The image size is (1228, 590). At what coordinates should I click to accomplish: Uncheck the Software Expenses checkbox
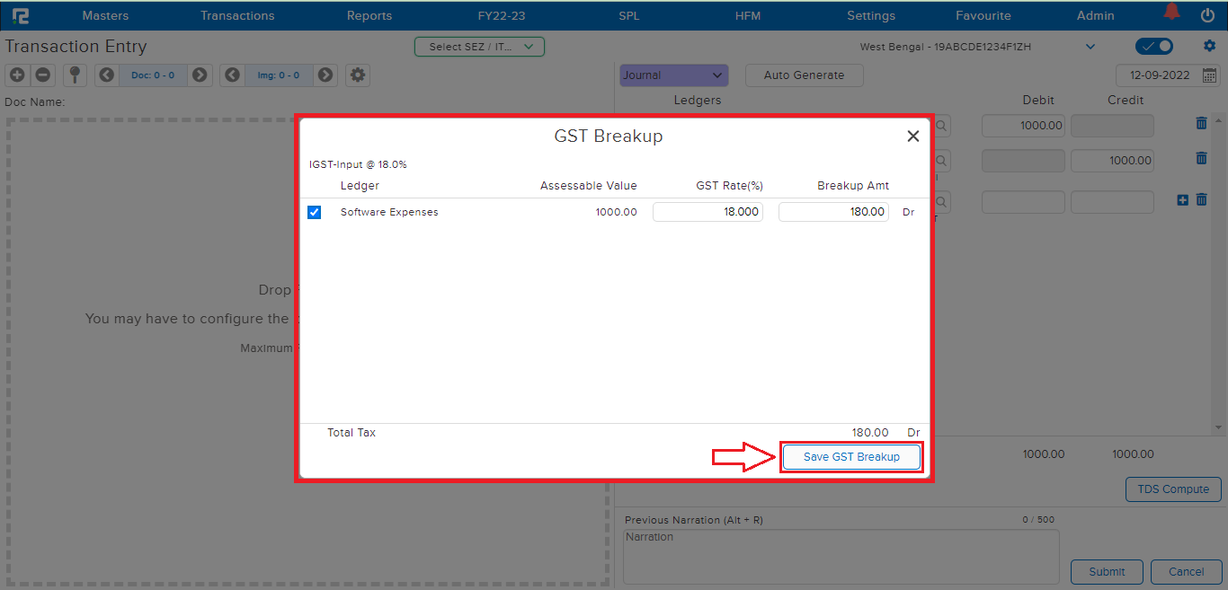pyautogui.click(x=314, y=212)
